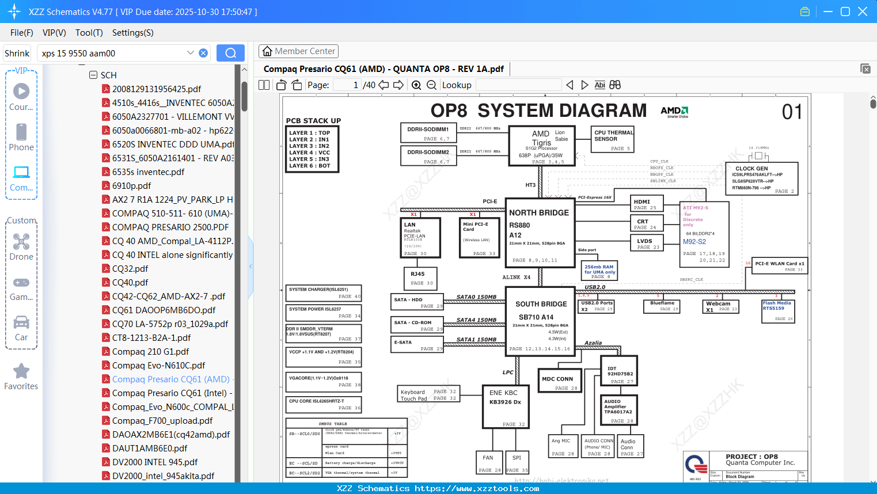Click the shopping bag icon in the title bar
Image resolution: width=877 pixels, height=494 pixels.
(805, 12)
